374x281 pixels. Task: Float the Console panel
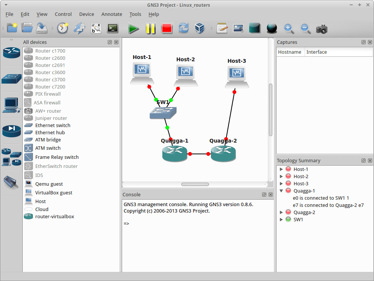264,194
